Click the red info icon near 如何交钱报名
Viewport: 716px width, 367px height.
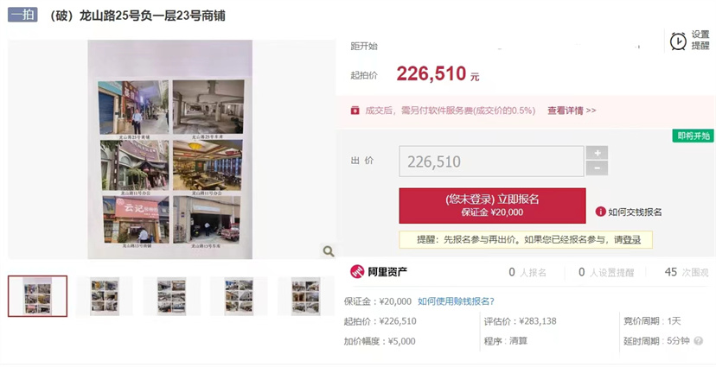click(x=600, y=212)
